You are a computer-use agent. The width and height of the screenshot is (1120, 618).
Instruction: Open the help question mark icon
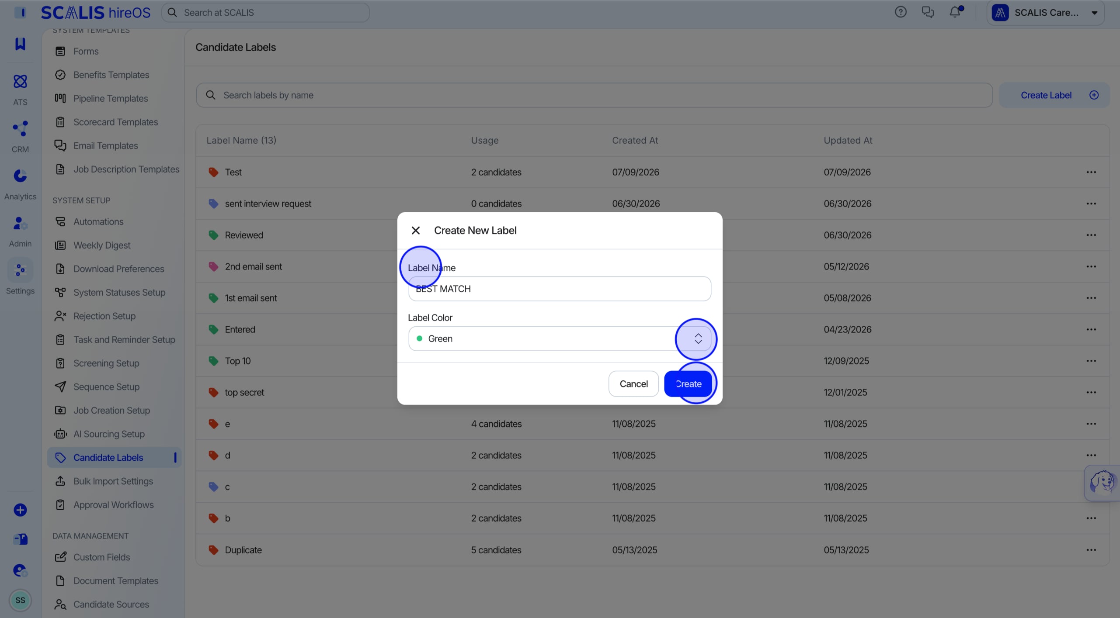[x=901, y=12]
